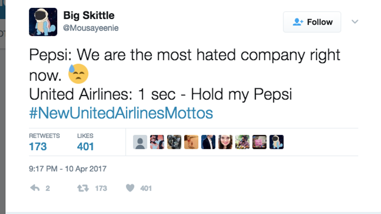
Task: Click the reply arrow icon
Action: point(35,188)
